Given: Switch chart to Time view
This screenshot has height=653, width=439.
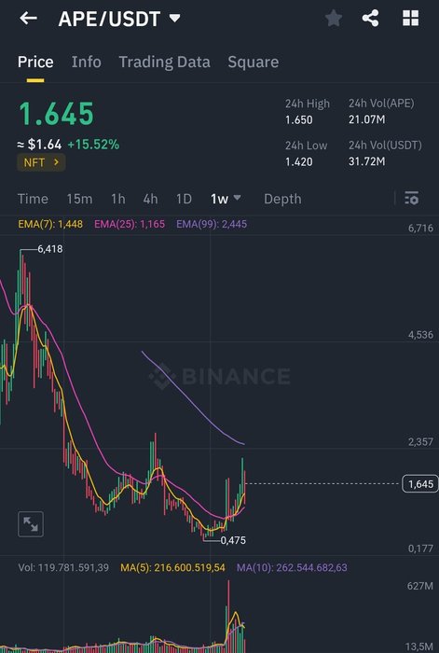Looking at the screenshot, I should tap(33, 199).
